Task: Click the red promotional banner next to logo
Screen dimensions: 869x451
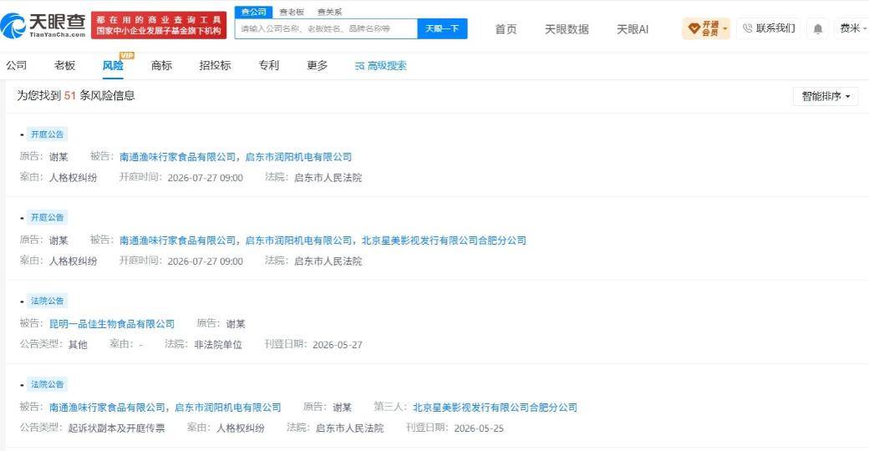Action: pyautogui.click(x=159, y=26)
